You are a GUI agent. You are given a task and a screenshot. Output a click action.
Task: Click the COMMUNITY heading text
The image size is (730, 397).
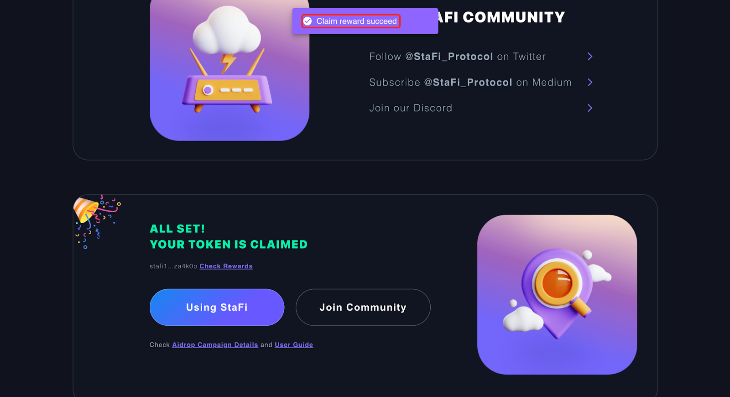pos(514,17)
